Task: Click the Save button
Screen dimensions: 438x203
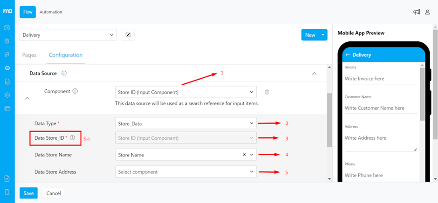Action: (28, 193)
